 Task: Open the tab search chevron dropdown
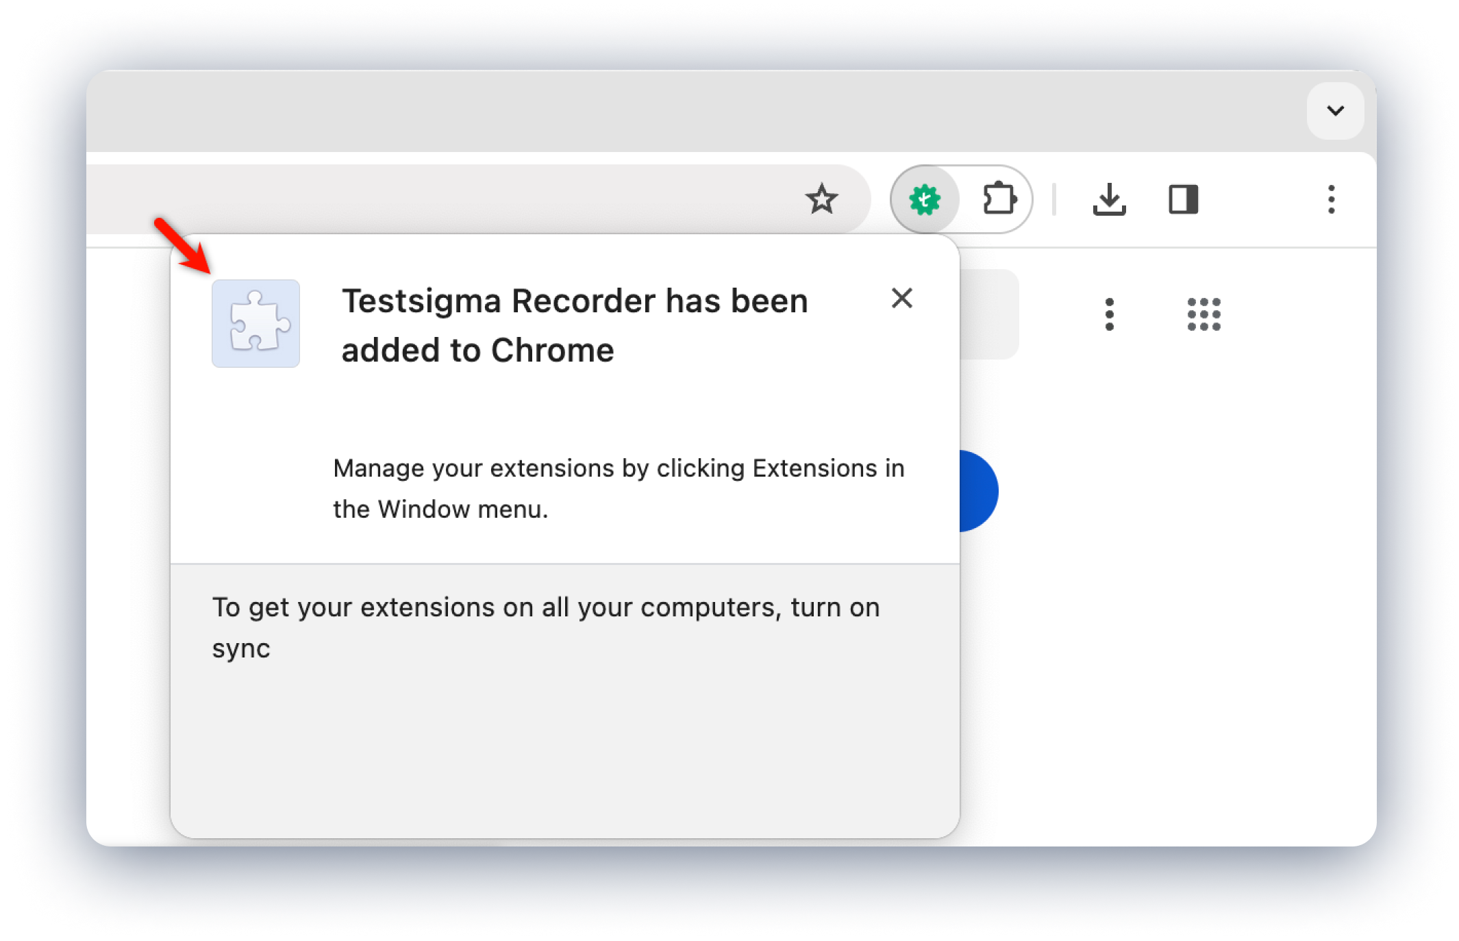click(x=1334, y=111)
